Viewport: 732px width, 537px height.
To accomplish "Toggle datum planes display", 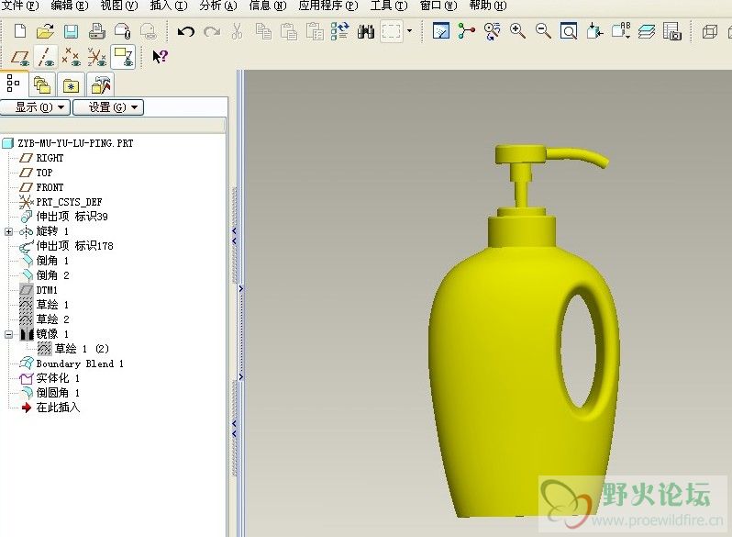I will point(20,57).
